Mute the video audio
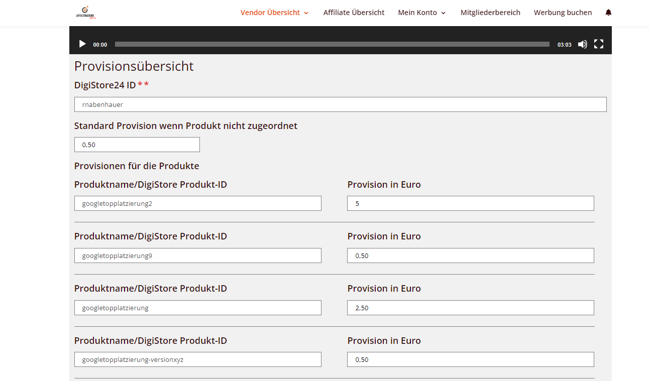 (x=582, y=44)
